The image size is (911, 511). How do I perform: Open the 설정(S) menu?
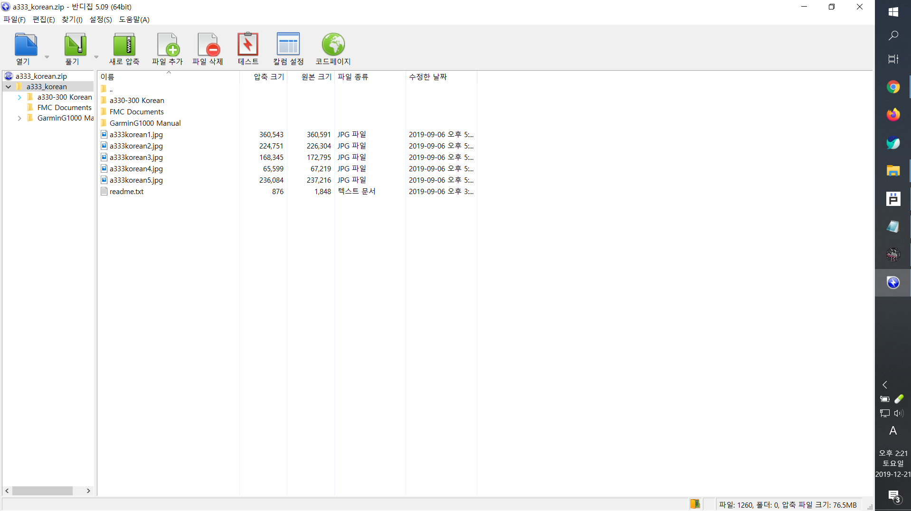point(101,19)
